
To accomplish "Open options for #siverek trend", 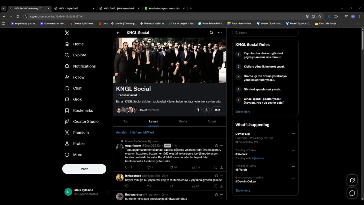I will pos(293,151).
